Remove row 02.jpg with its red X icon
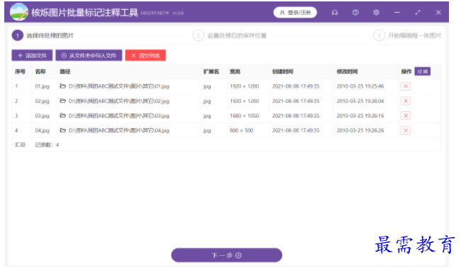The image size is (461, 267). 406,101
